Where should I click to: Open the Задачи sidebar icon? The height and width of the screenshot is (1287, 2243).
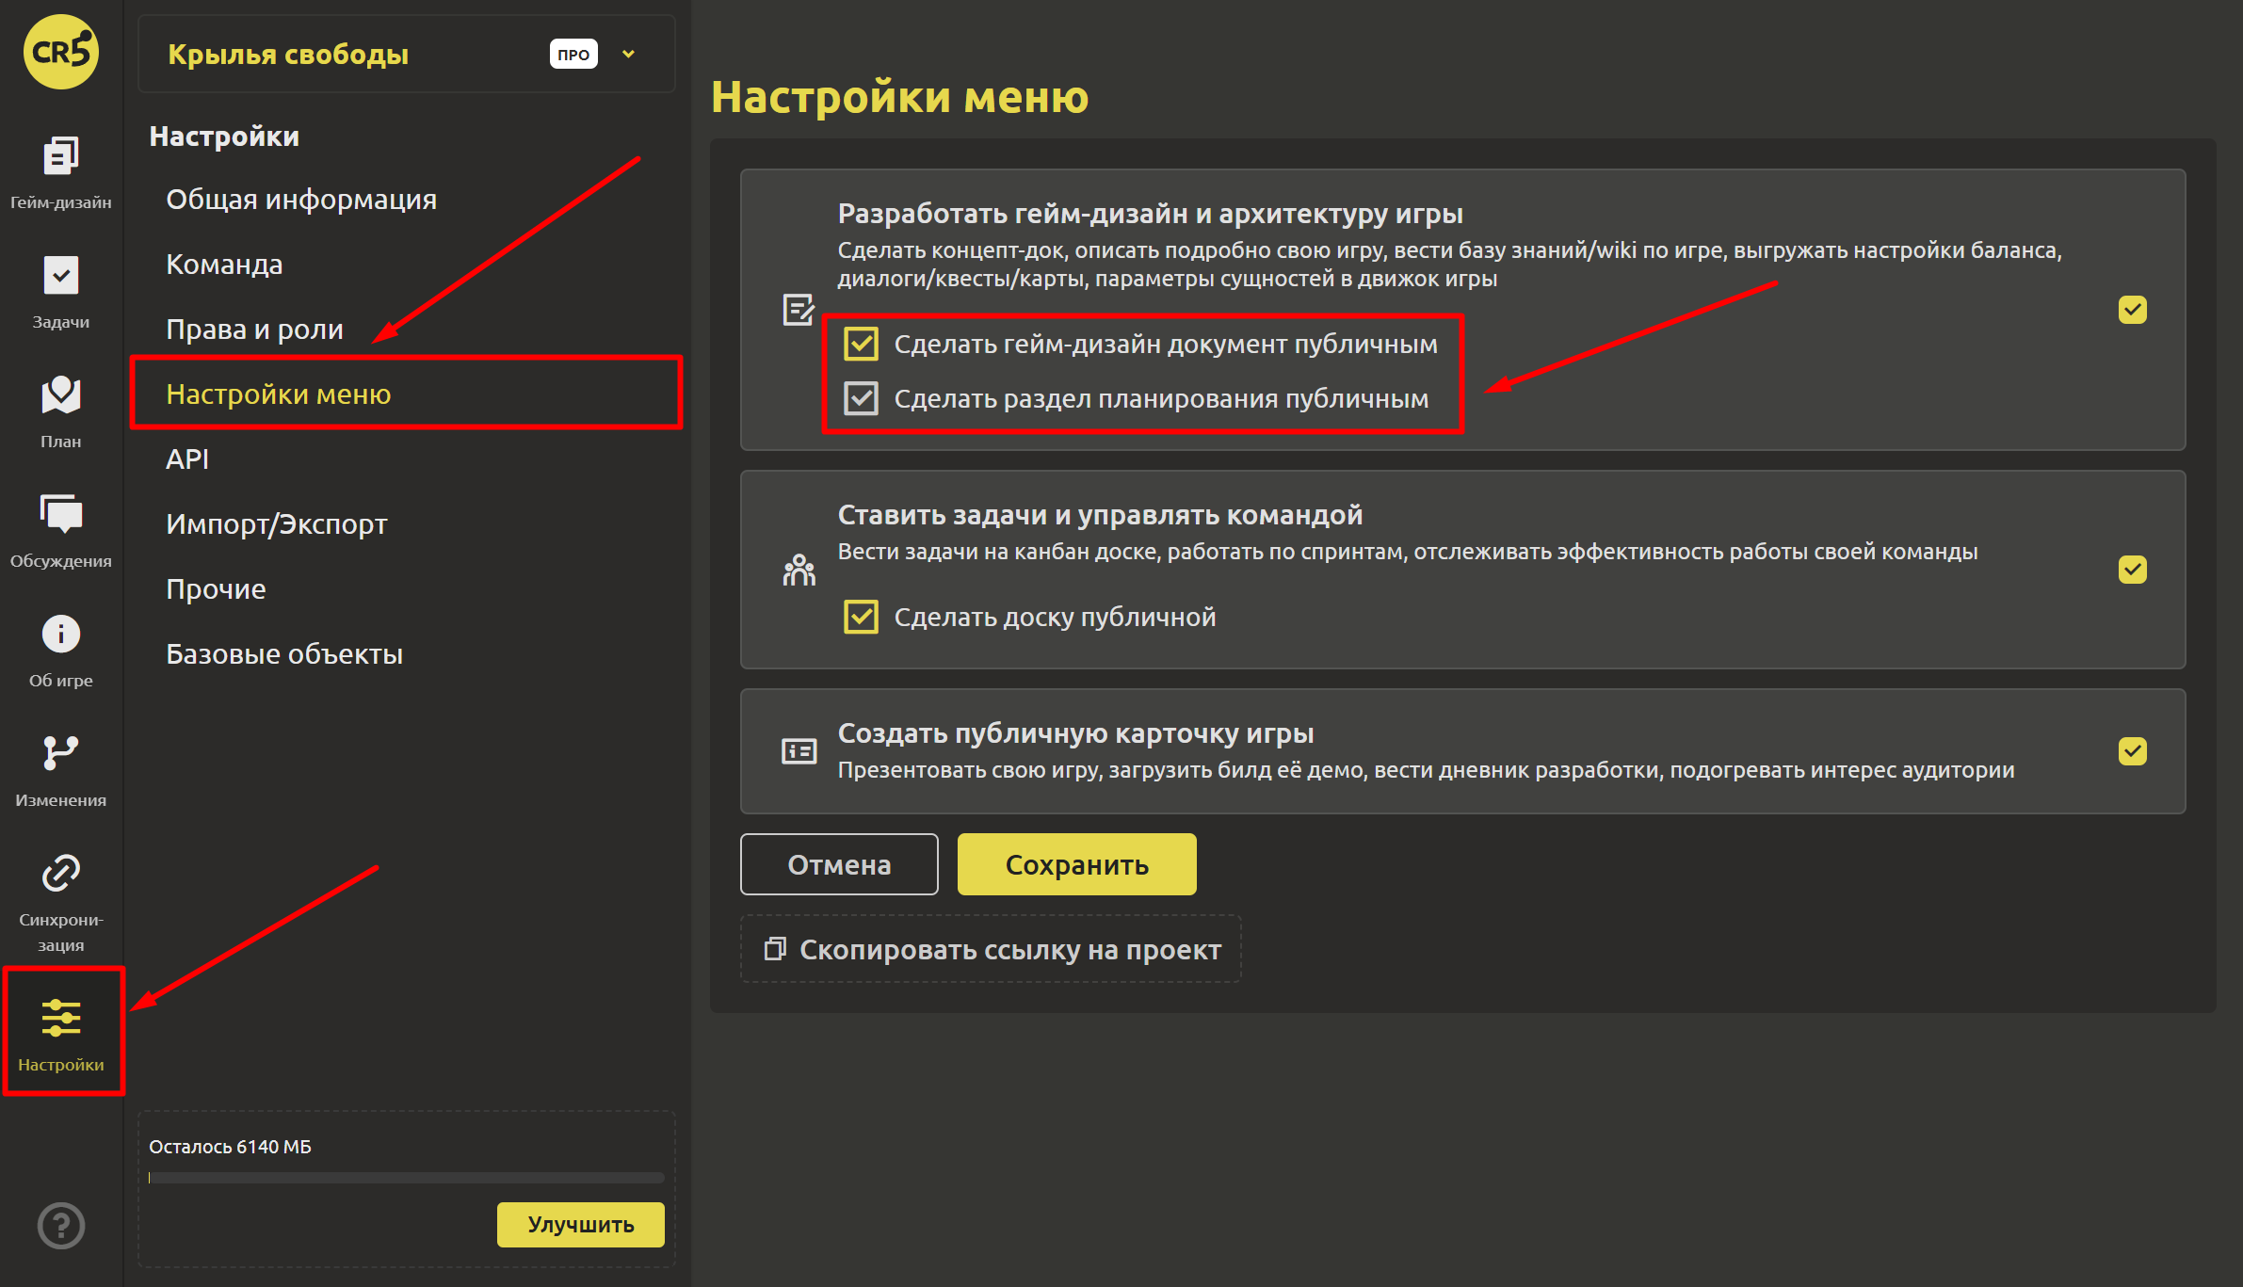[60, 291]
